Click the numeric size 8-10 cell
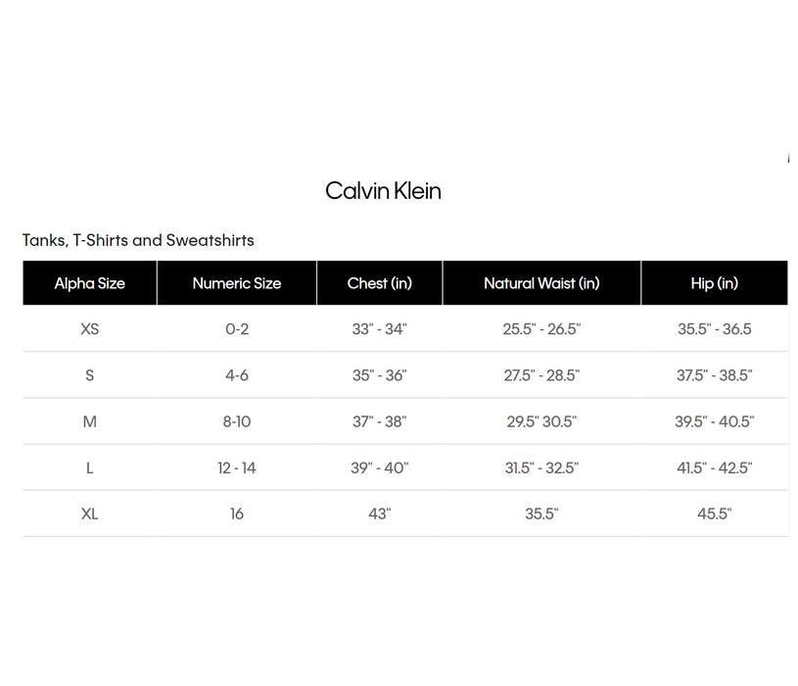Viewport: 798px width, 686px height. tap(237, 422)
